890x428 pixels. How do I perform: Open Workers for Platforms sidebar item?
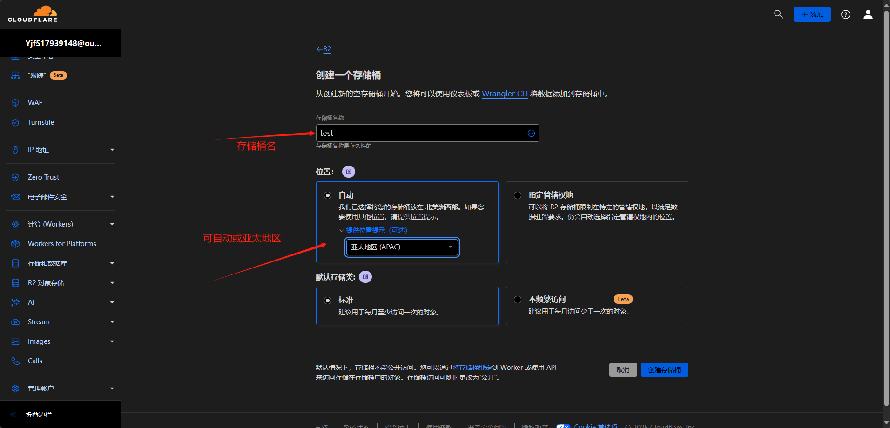[x=62, y=244]
